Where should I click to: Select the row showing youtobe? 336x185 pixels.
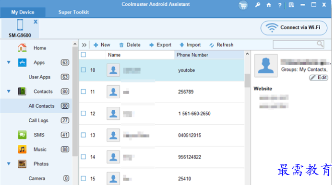pos(162,70)
